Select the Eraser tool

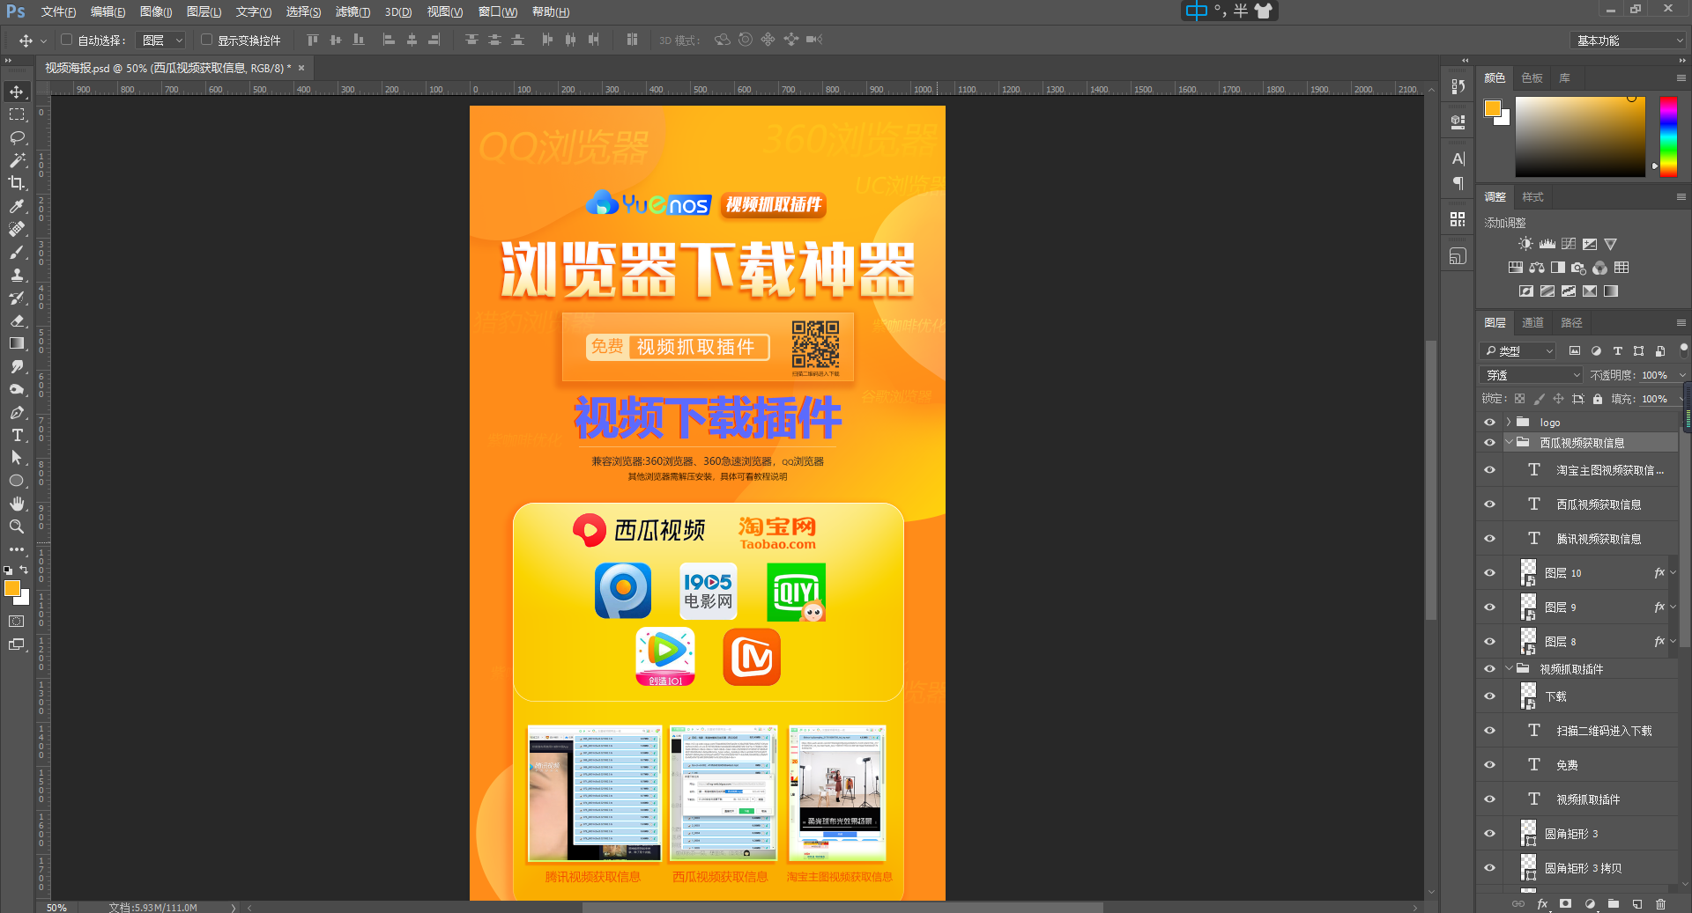[17, 320]
